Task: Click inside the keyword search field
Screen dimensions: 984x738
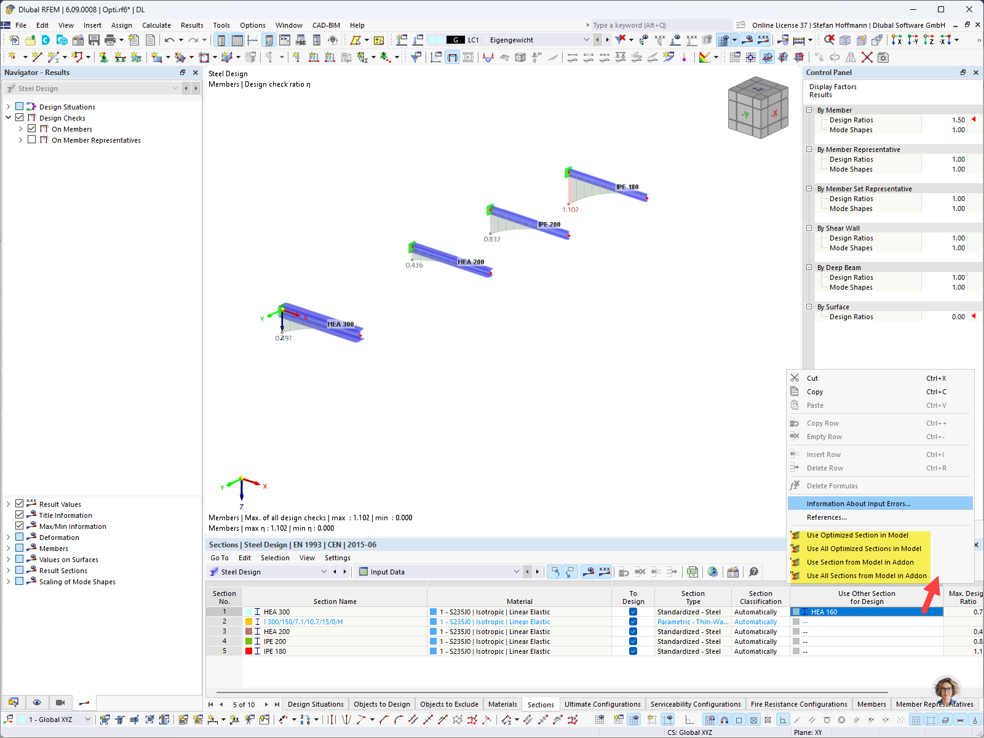Action: pyautogui.click(x=658, y=25)
